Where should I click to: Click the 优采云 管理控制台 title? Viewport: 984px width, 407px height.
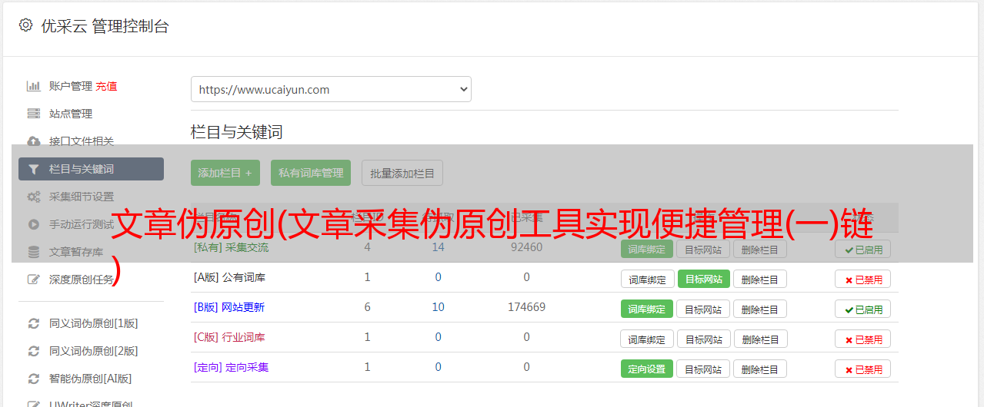click(105, 26)
